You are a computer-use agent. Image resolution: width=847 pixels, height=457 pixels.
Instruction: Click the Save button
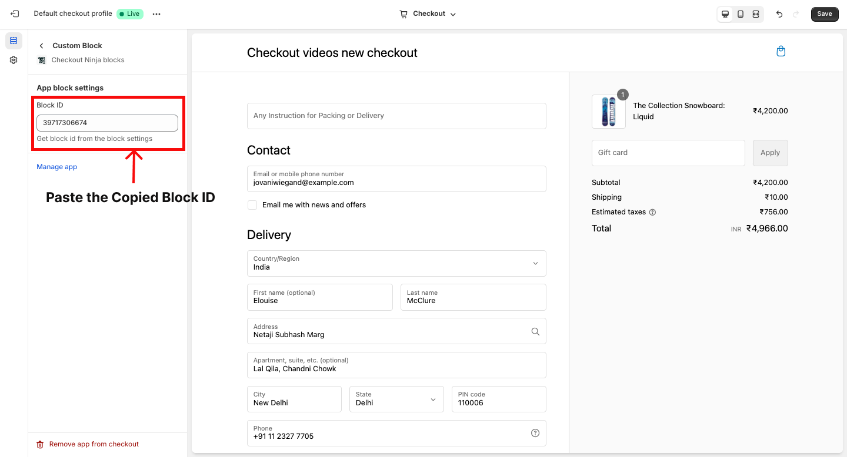(x=825, y=14)
